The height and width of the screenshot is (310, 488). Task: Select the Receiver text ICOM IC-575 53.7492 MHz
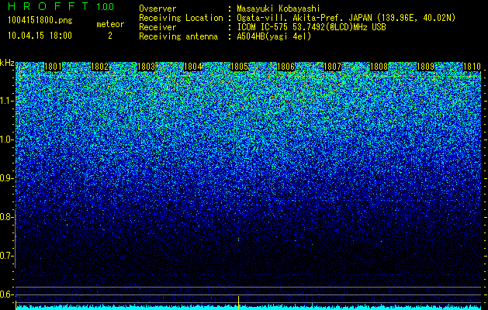tap(311, 27)
